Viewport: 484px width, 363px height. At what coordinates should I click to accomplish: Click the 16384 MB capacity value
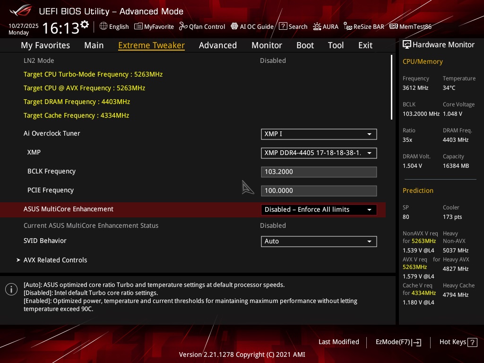456,166
